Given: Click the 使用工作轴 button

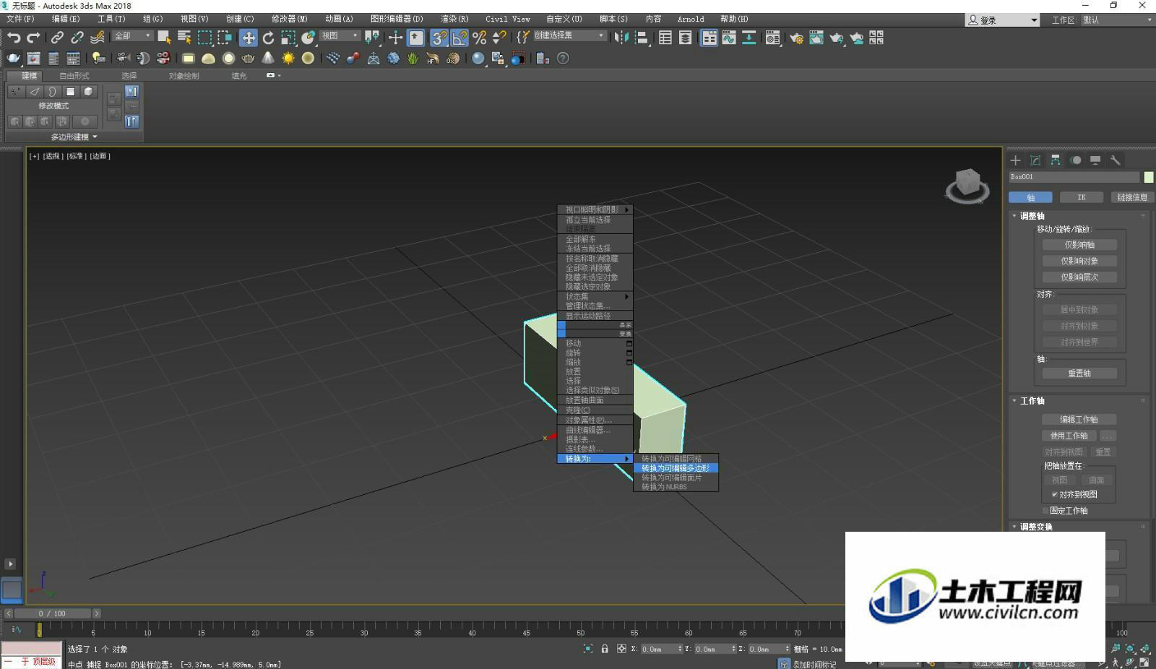Looking at the screenshot, I should coord(1069,436).
